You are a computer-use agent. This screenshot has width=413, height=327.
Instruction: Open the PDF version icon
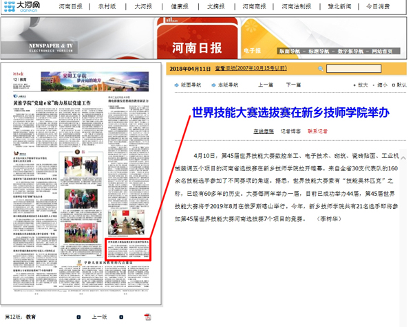point(147,317)
